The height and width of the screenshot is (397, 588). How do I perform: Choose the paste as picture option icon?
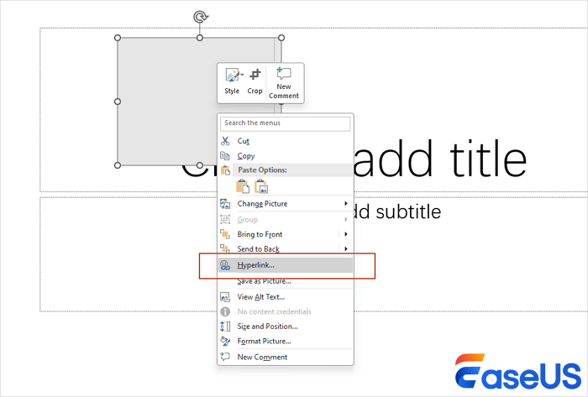click(x=261, y=186)
